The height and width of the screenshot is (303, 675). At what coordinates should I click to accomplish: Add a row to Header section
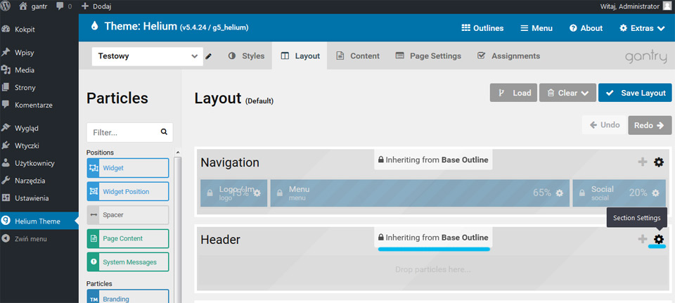642,239
